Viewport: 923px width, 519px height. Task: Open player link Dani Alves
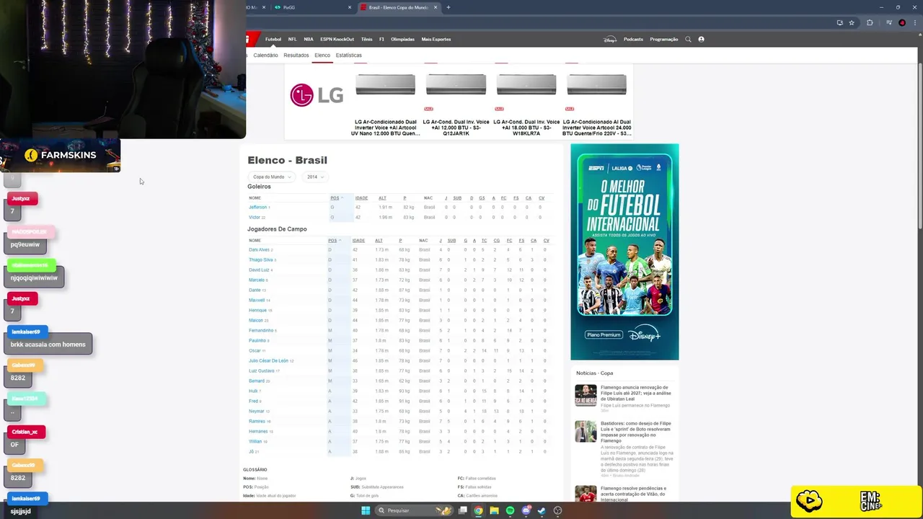[x=259, y=249]
